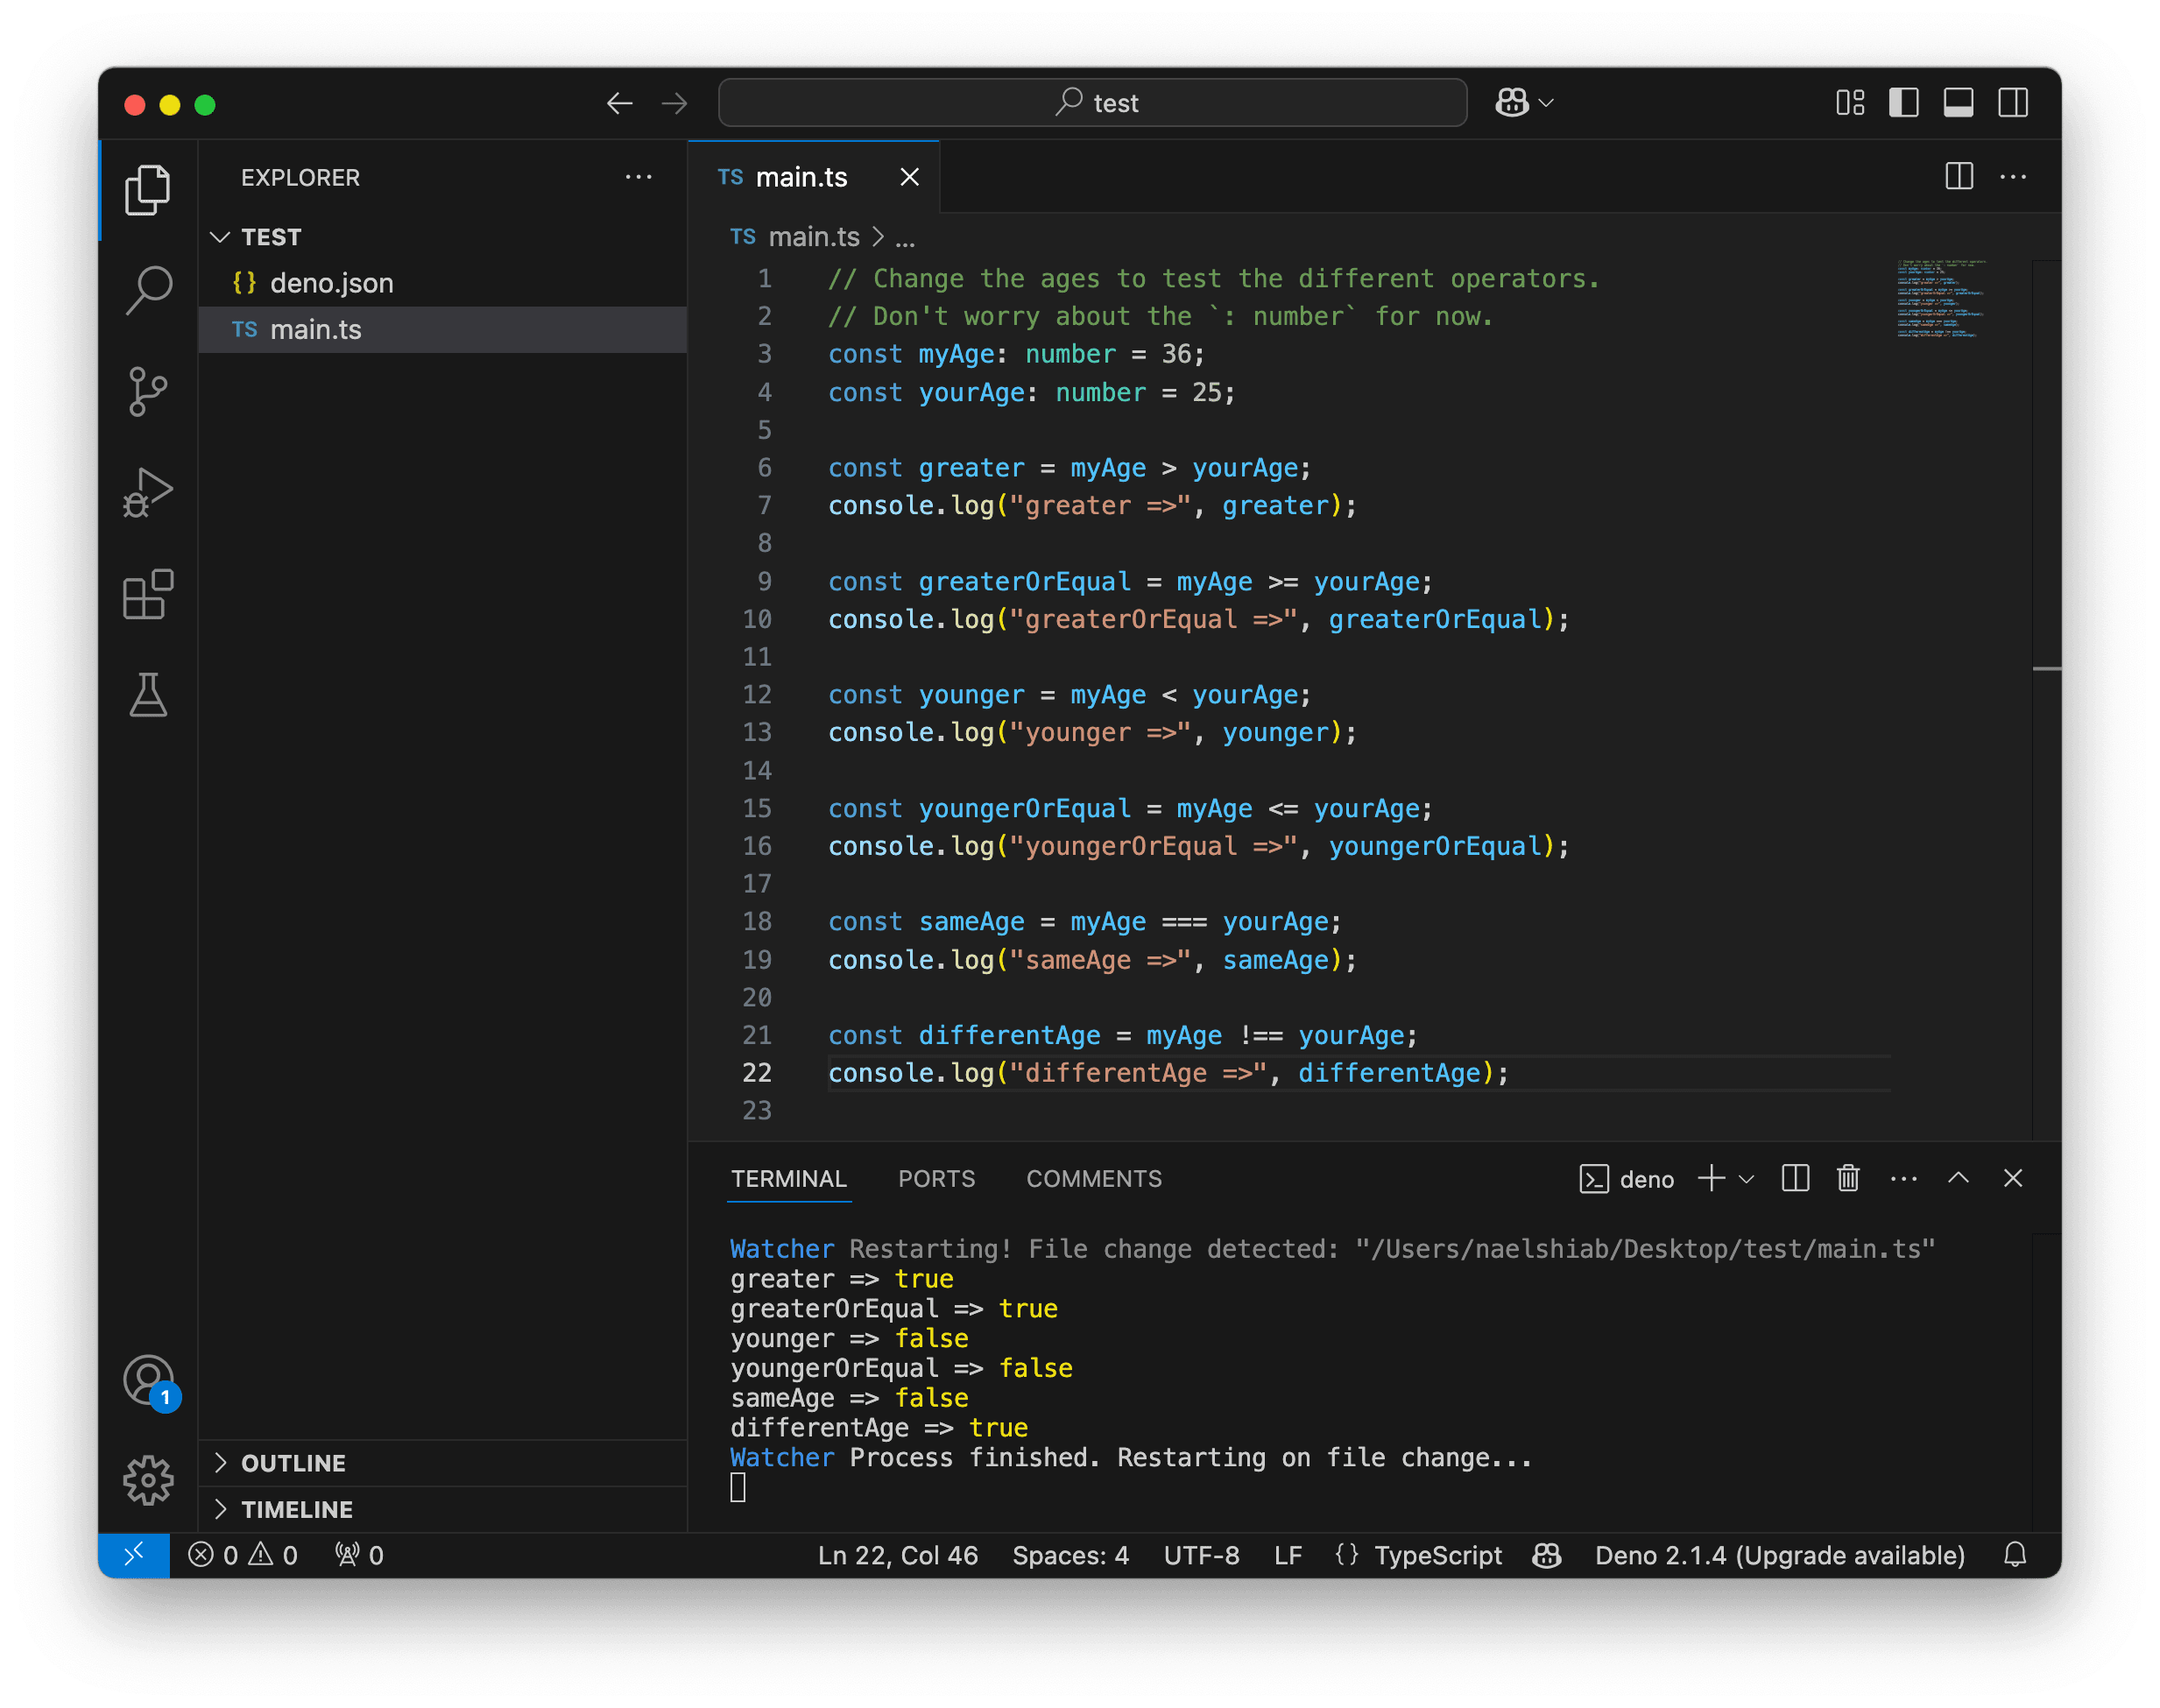Change indentation via Spaces: 4
Screen dimensions: 2160x1708
pos(1070,1555)
